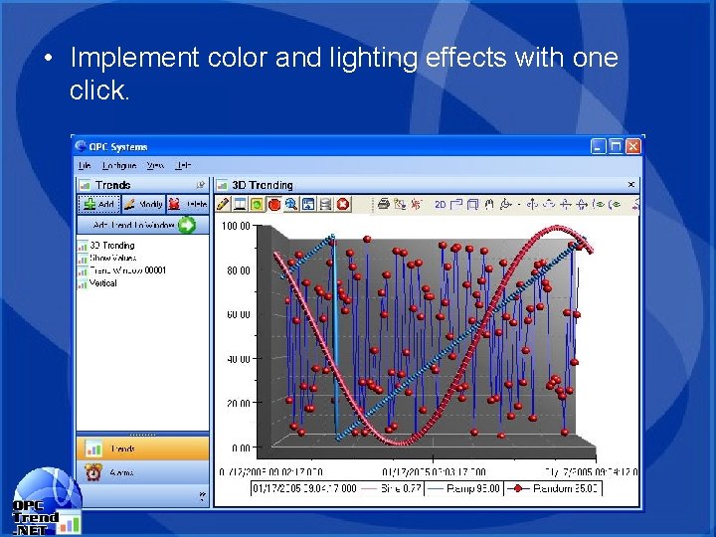Click the printer icon in chart toolbar
The height and width of the screenshot is (537, 716).
click(x=384, y=204)
